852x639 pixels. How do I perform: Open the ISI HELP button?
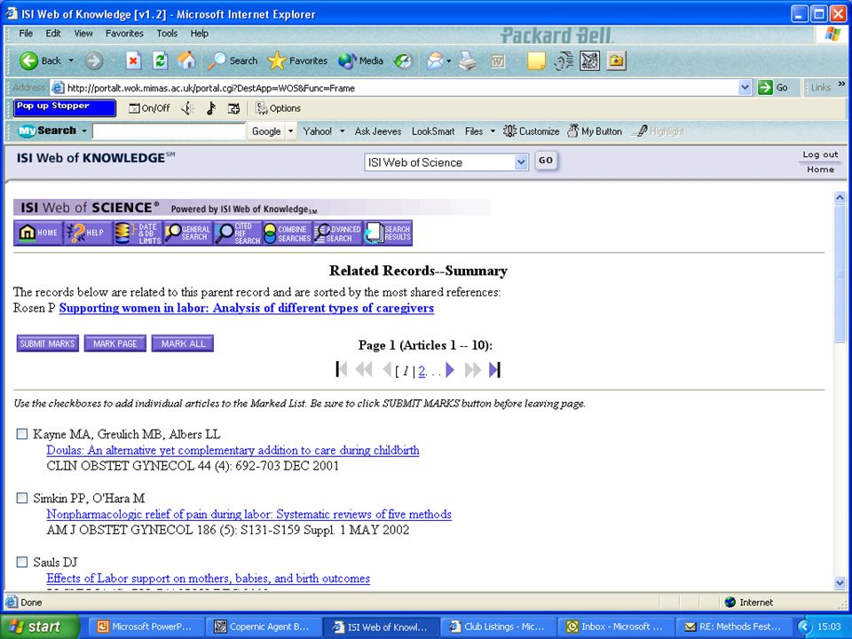[x=88, y=233]
